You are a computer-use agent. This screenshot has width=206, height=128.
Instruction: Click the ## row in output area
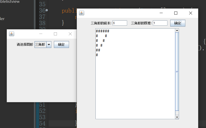click(x=98, y=50)
